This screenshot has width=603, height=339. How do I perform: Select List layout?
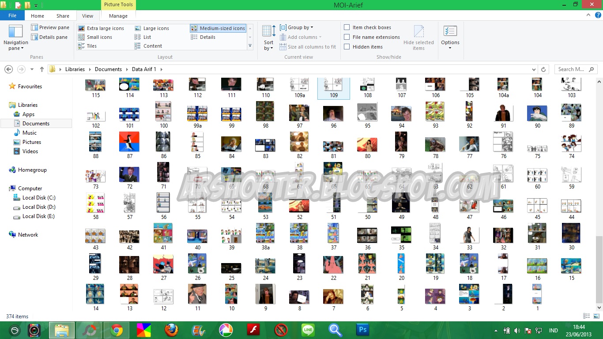143,37
